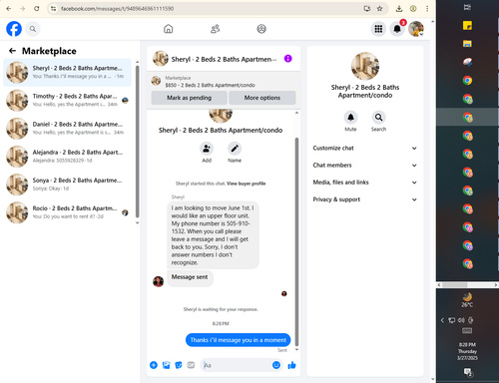
Task: Search in conversation with magnifier icon
Action: tap(378, 118)
